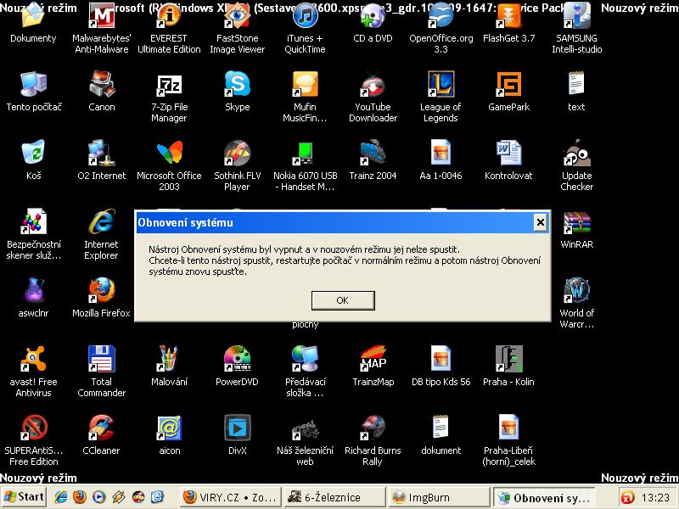Select Náš železniční web icon

[x=305, y=428]
